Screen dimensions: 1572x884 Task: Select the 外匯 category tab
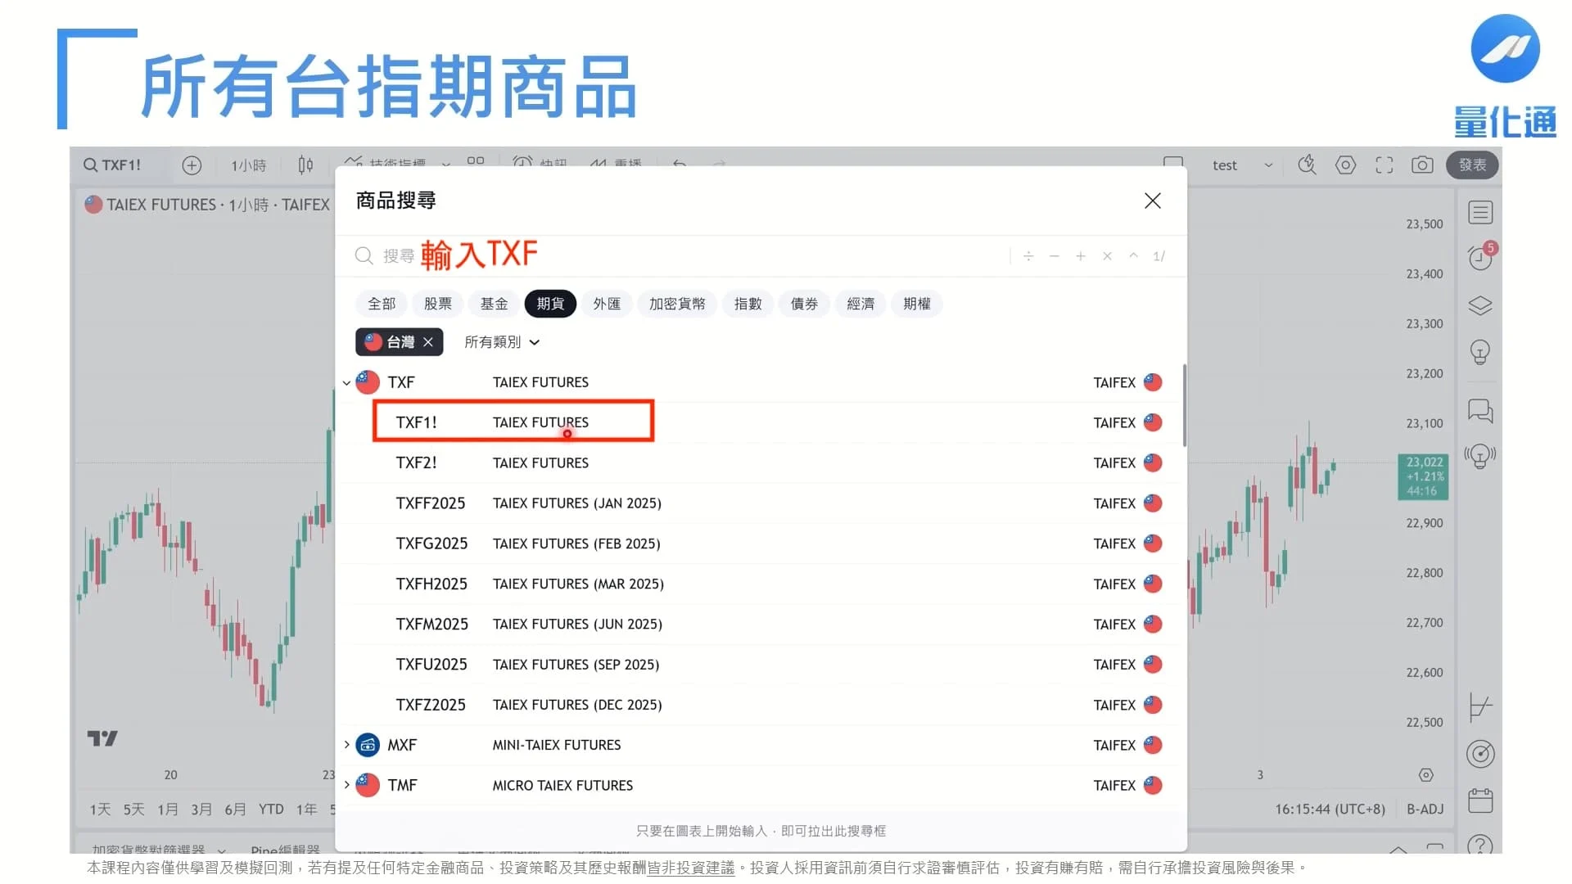607,304
